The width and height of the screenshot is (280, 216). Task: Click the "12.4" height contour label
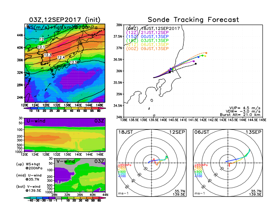coord(61,58)
